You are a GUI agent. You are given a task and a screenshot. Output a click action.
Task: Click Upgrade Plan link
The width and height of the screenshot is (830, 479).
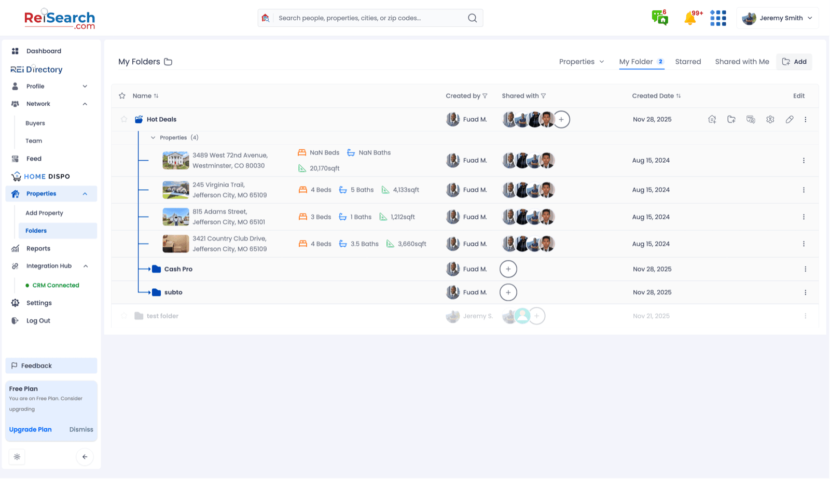30,430
